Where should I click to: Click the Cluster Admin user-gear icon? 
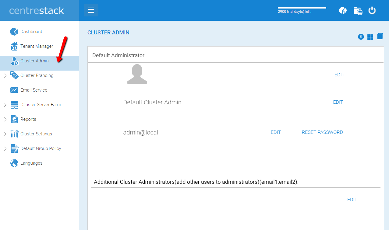coord(15,61)
